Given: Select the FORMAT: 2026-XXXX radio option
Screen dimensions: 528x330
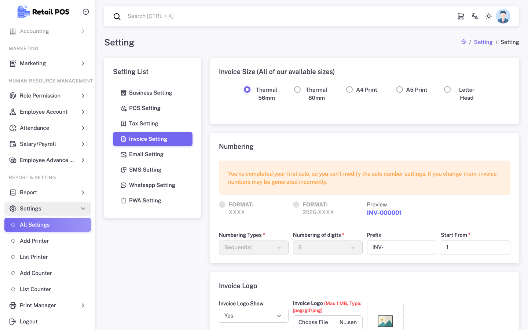Looking at the screenshot, I should 296,205.
